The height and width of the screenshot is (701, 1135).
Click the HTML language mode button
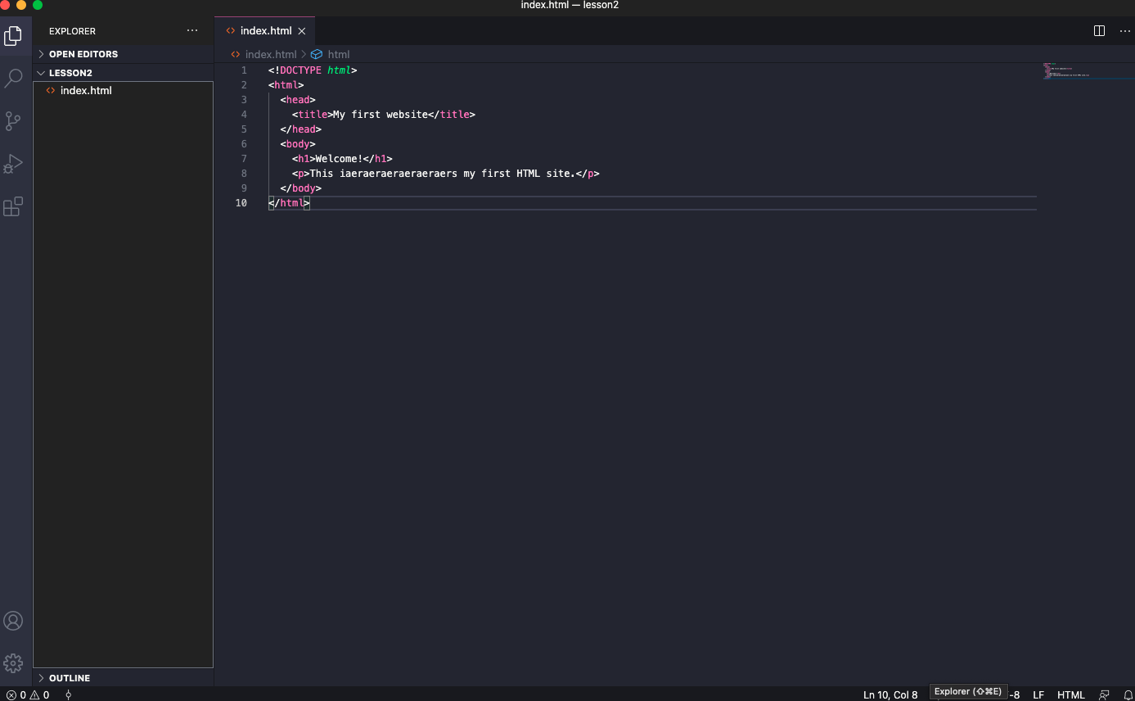tap(1070, 694)
